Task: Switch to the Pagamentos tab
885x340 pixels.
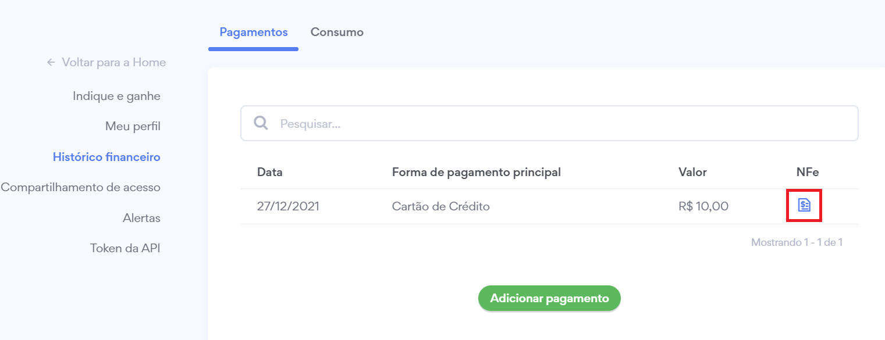Action: tap(253, 32)
